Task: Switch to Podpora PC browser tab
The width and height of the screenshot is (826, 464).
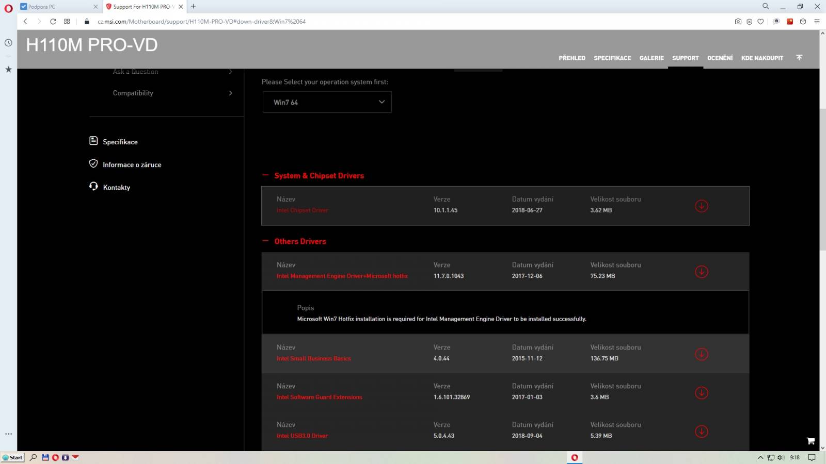Action: tap(58, 7)
